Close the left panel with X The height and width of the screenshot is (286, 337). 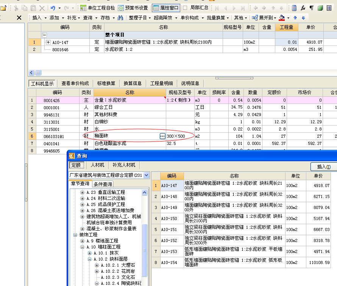tap(19, 18)
